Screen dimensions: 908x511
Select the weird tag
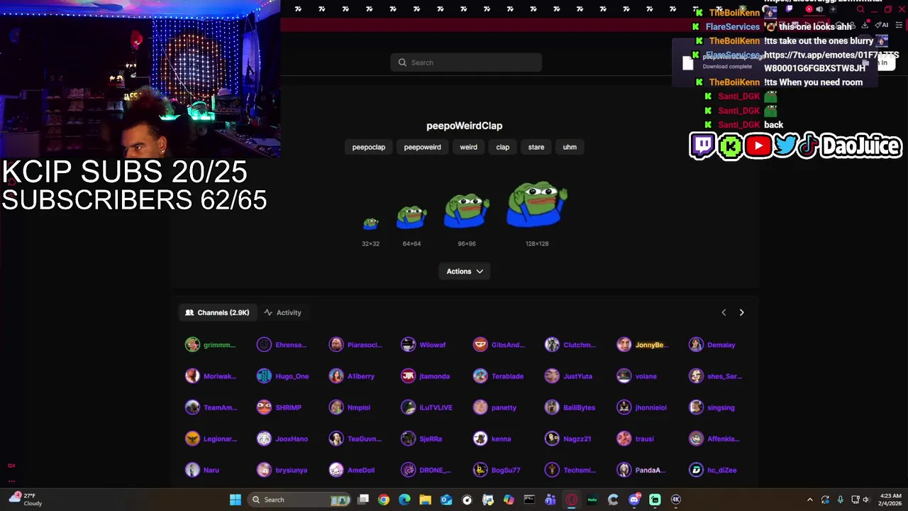click(x=468, y=147)
